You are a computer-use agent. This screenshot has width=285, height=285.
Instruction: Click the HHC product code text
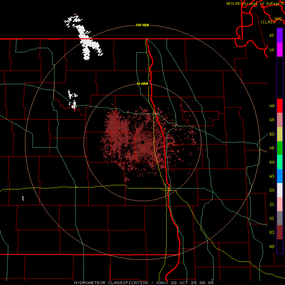point(278,19)
